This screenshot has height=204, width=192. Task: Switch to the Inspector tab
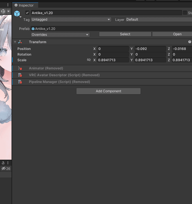(25, 5)
